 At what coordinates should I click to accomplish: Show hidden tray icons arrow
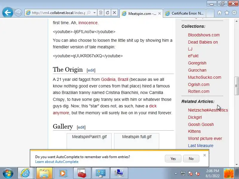click(x=176, y=173)
